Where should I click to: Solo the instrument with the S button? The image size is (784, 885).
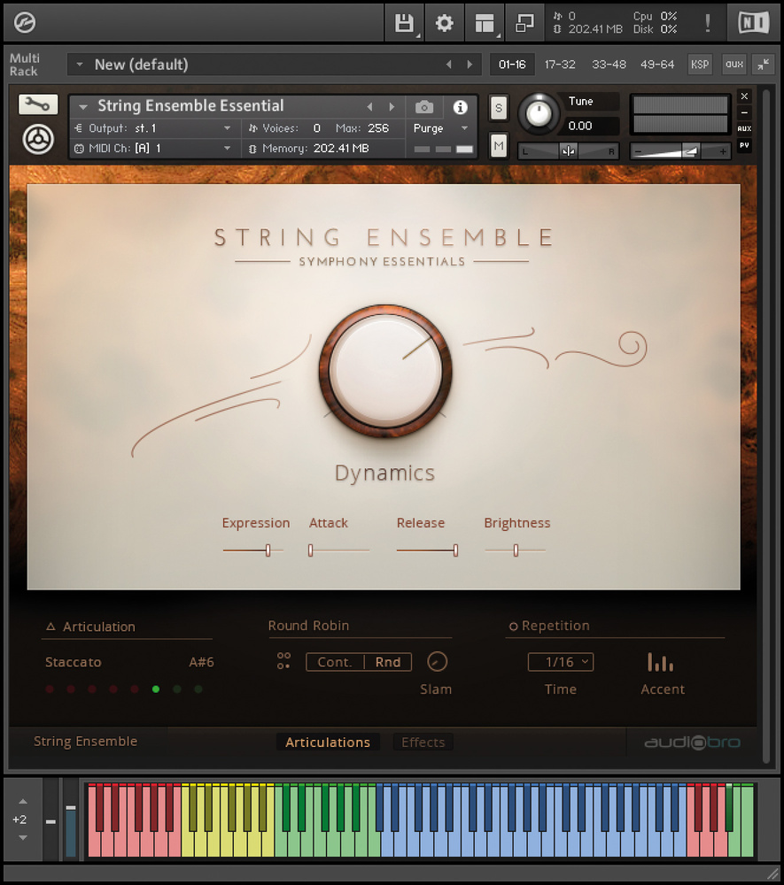click(499, 109)
